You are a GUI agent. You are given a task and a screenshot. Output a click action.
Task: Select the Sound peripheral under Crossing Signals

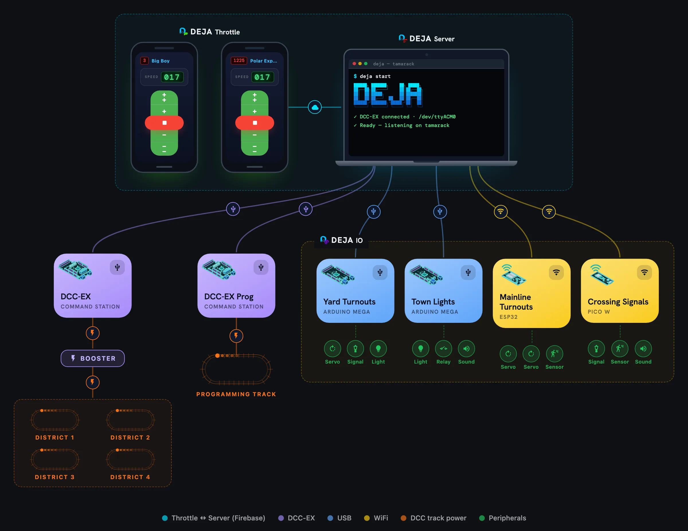pos(643,352)
